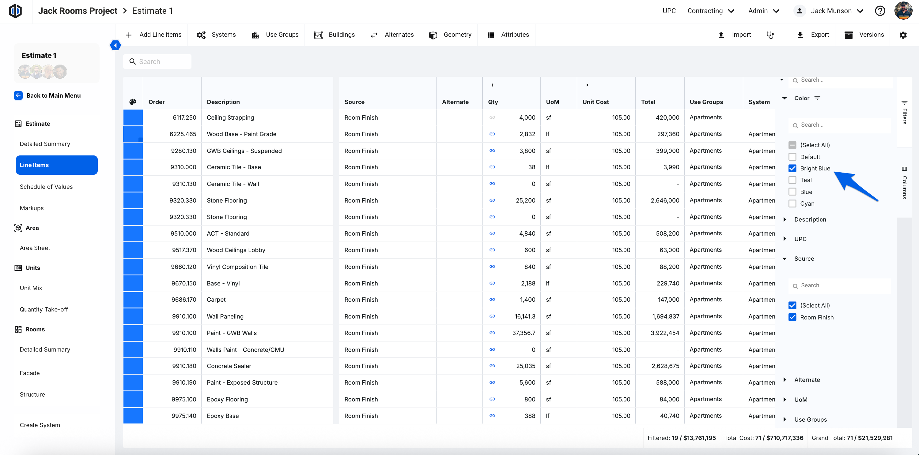Uncheck Room Finish source filter
The height and width of the screenshot is (455, 919).
coord(792,318)
